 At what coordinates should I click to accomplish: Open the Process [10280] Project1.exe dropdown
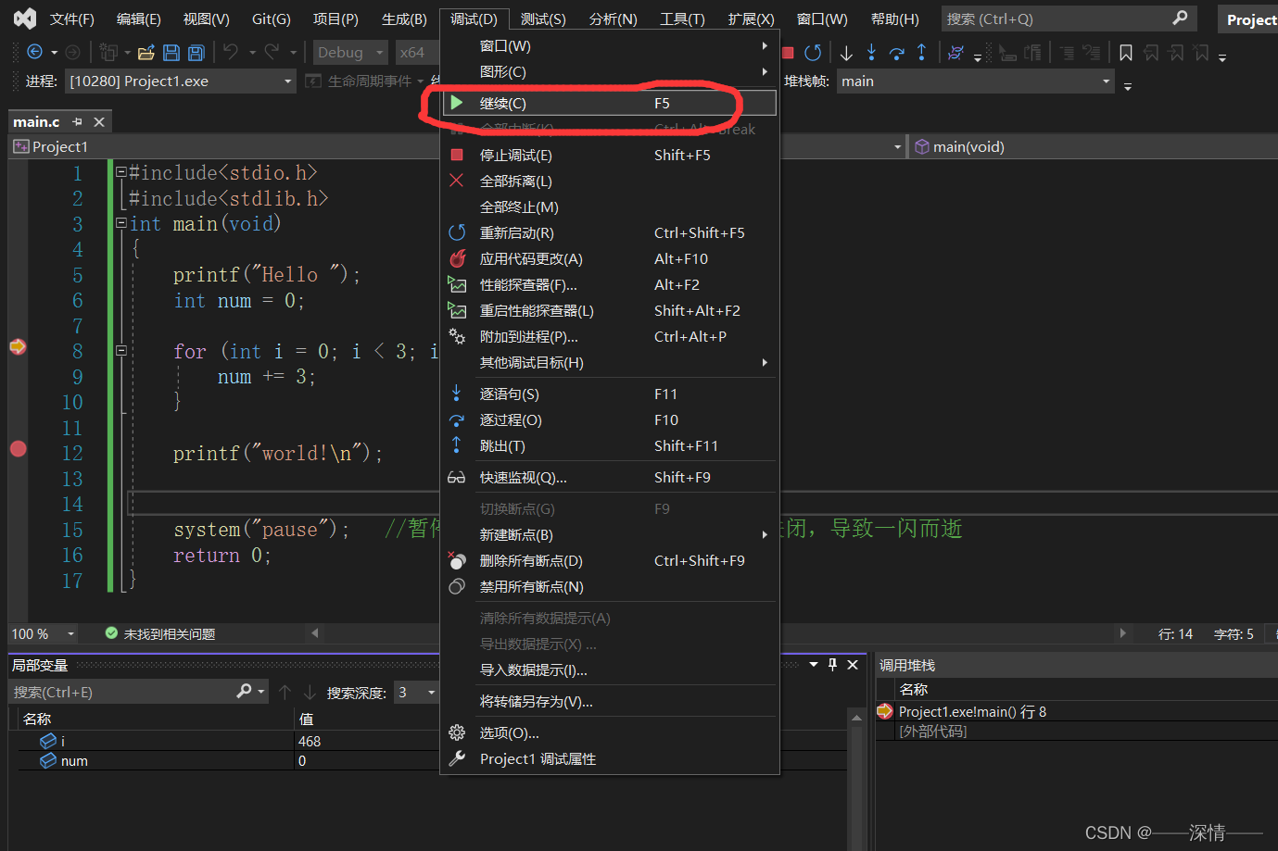point(181,81)
